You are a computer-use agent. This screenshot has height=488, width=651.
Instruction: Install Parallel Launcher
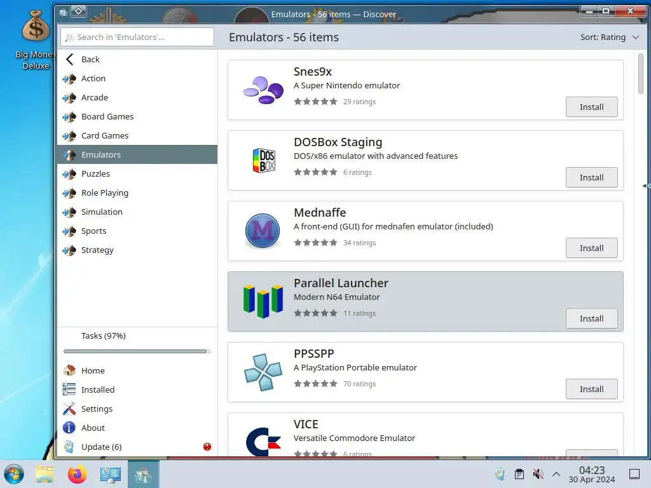click(591, 319)
